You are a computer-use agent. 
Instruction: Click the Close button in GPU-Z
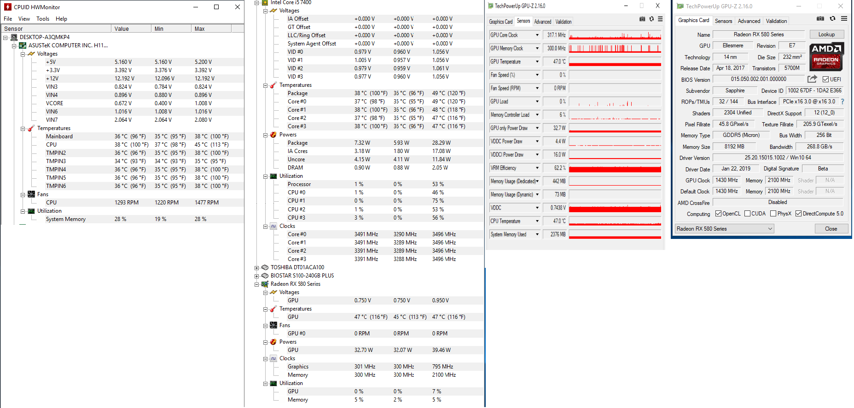[831, 229]
